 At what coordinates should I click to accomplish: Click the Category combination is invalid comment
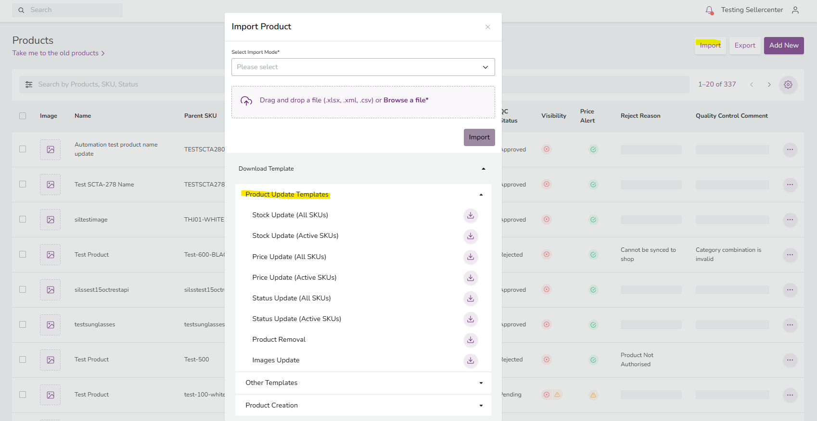click(728, 255)
